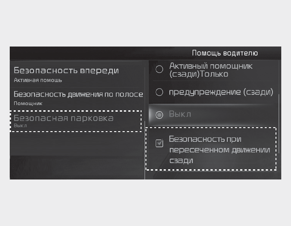Click the "Помощь водителю" header title
This screenshot has height=226, width=291.
[225, 53]
